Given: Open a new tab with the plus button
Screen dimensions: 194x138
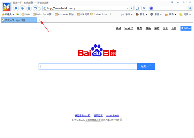Looking at the screenshot, I should pos(40,20).
